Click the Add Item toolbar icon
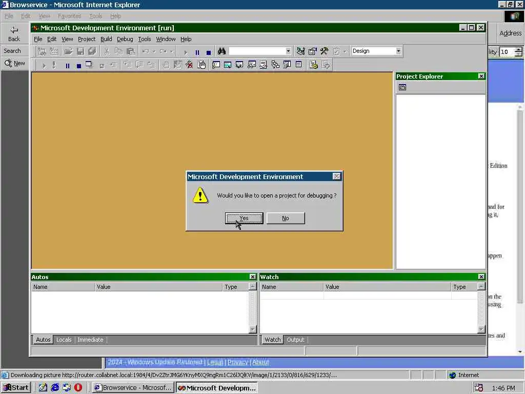This screenshot has width=525, height=394. [x=54, y=51]
